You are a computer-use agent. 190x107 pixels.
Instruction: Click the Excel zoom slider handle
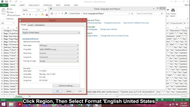tap(174, 100)
